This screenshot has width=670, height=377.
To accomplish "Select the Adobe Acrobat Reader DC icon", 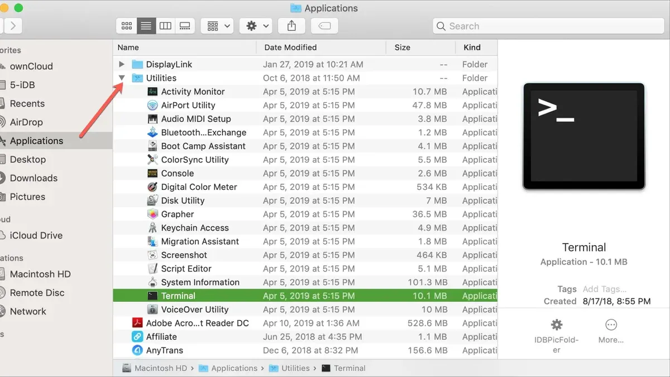I will point(137,323).
